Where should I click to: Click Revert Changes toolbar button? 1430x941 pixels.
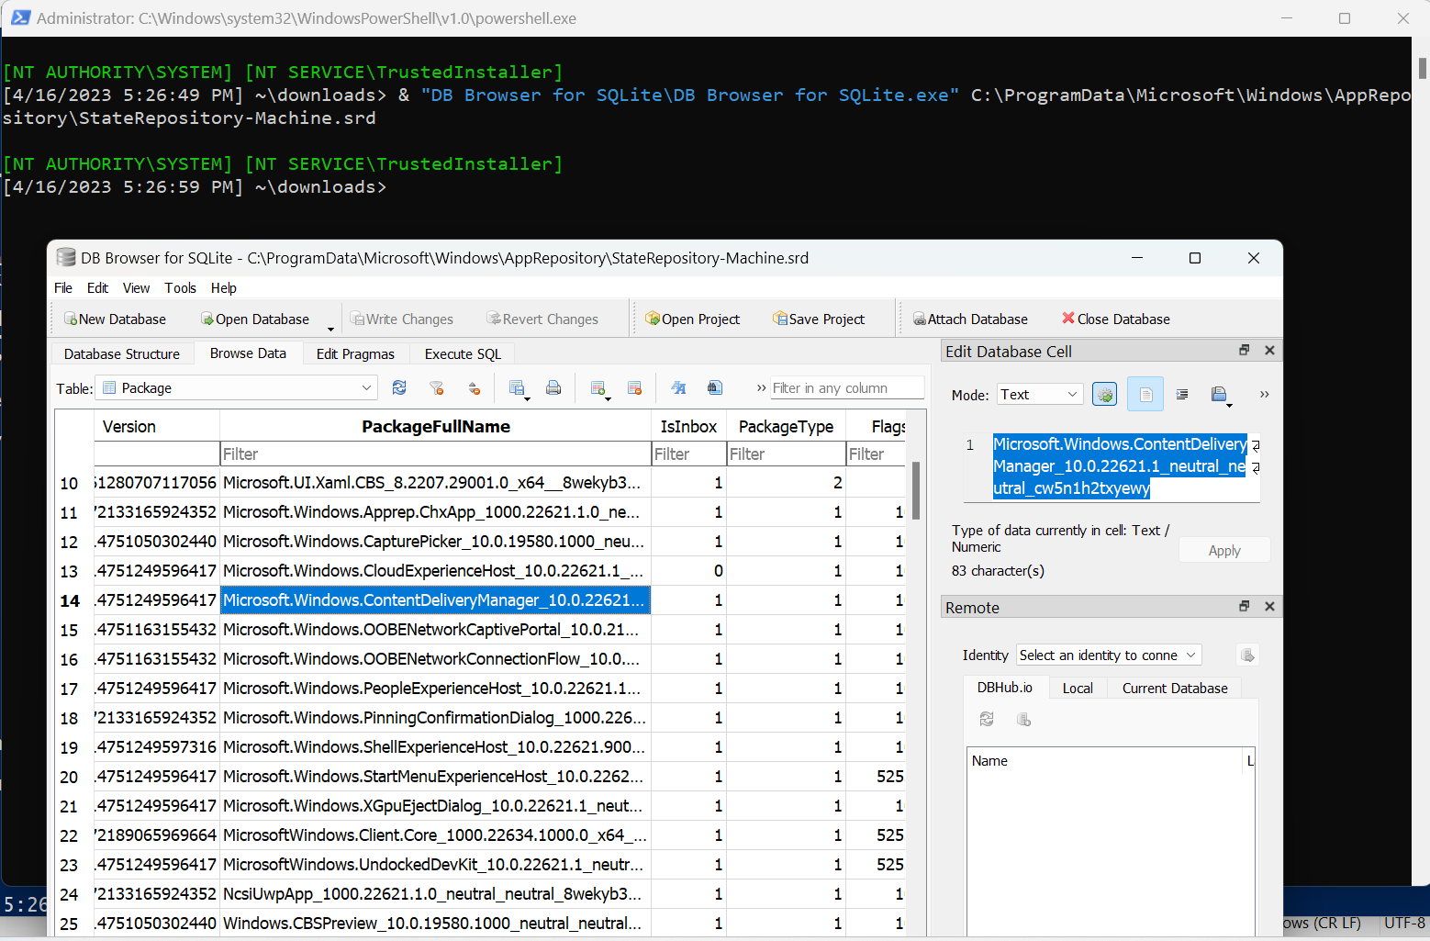coord(542,319)
